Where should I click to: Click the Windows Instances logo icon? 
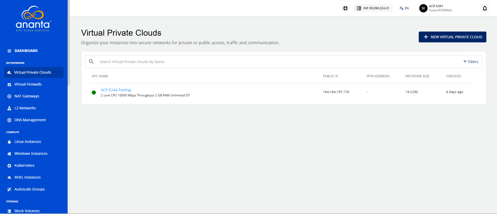point(9,154)
